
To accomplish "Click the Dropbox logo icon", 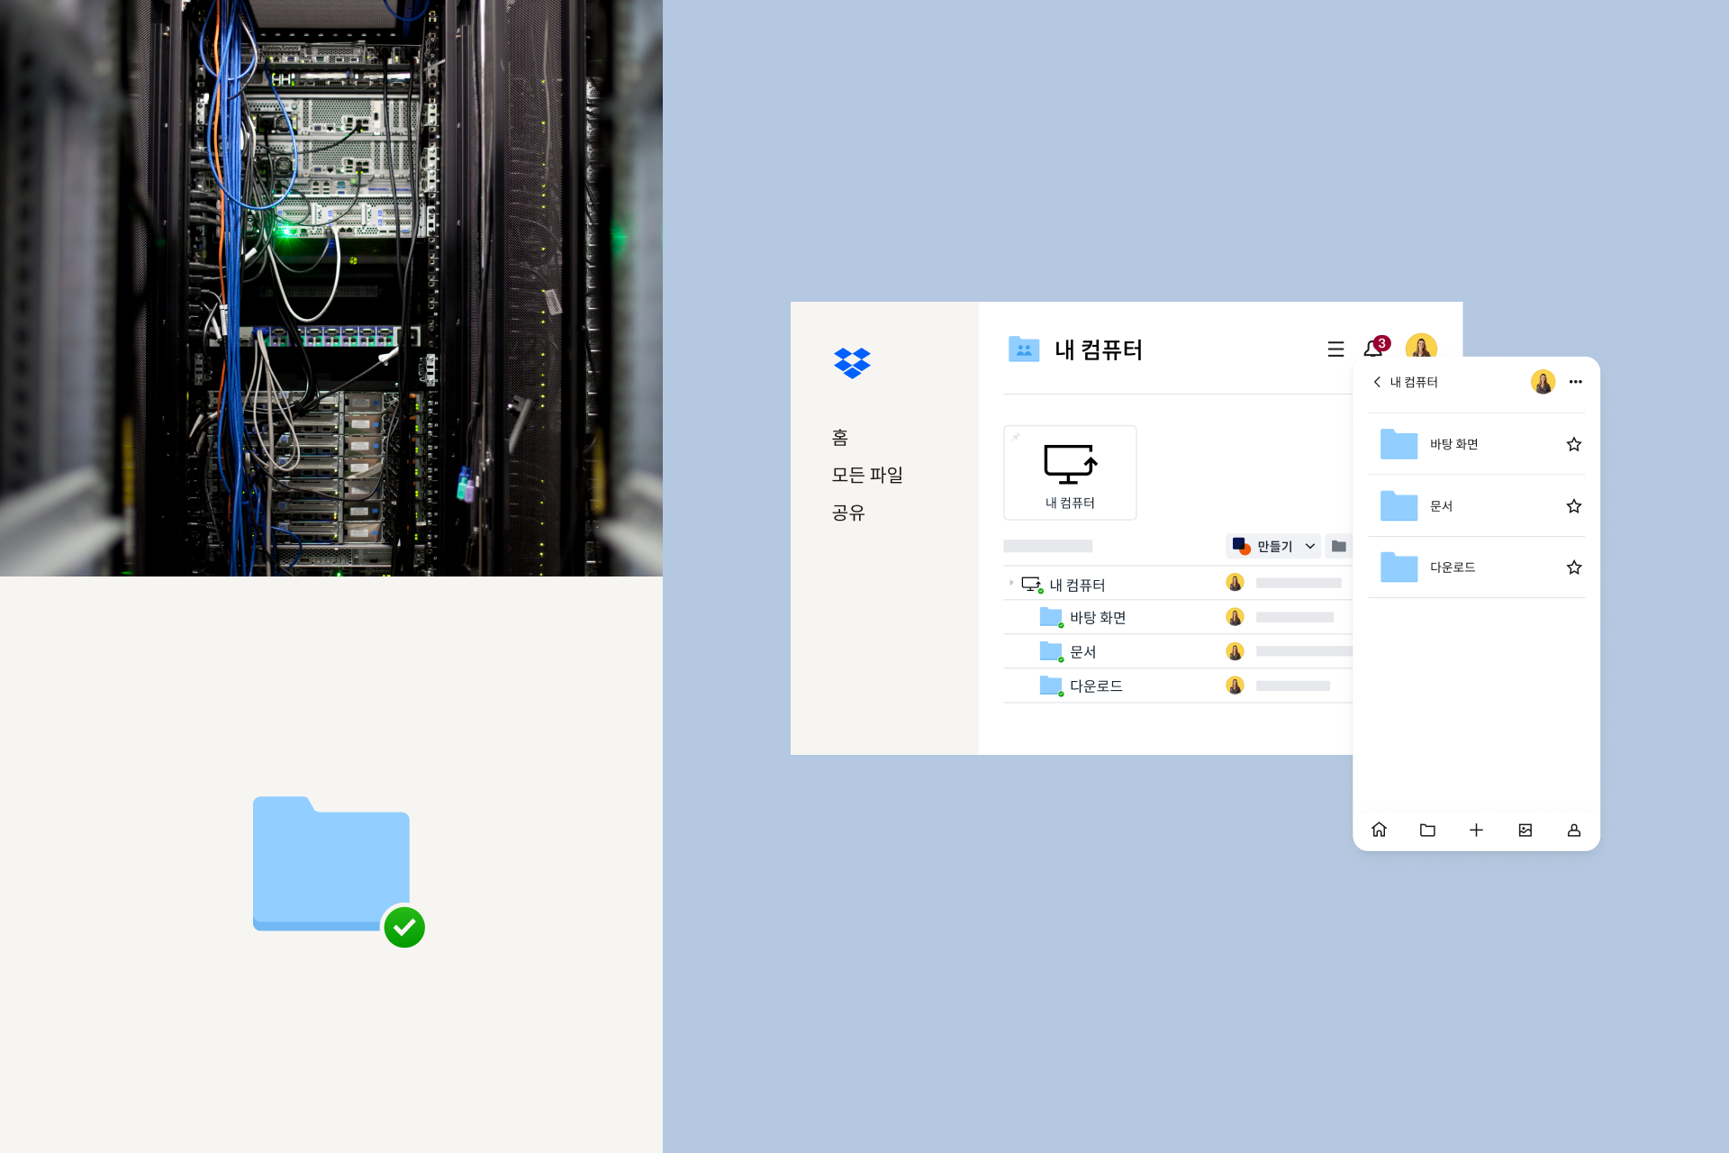I will click(850, 361).
